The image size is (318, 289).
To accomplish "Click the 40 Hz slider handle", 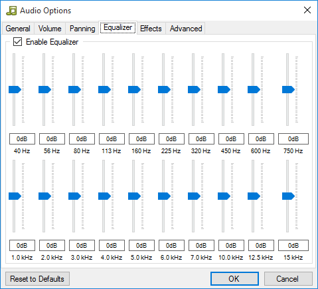I will (x=15, y=89).
